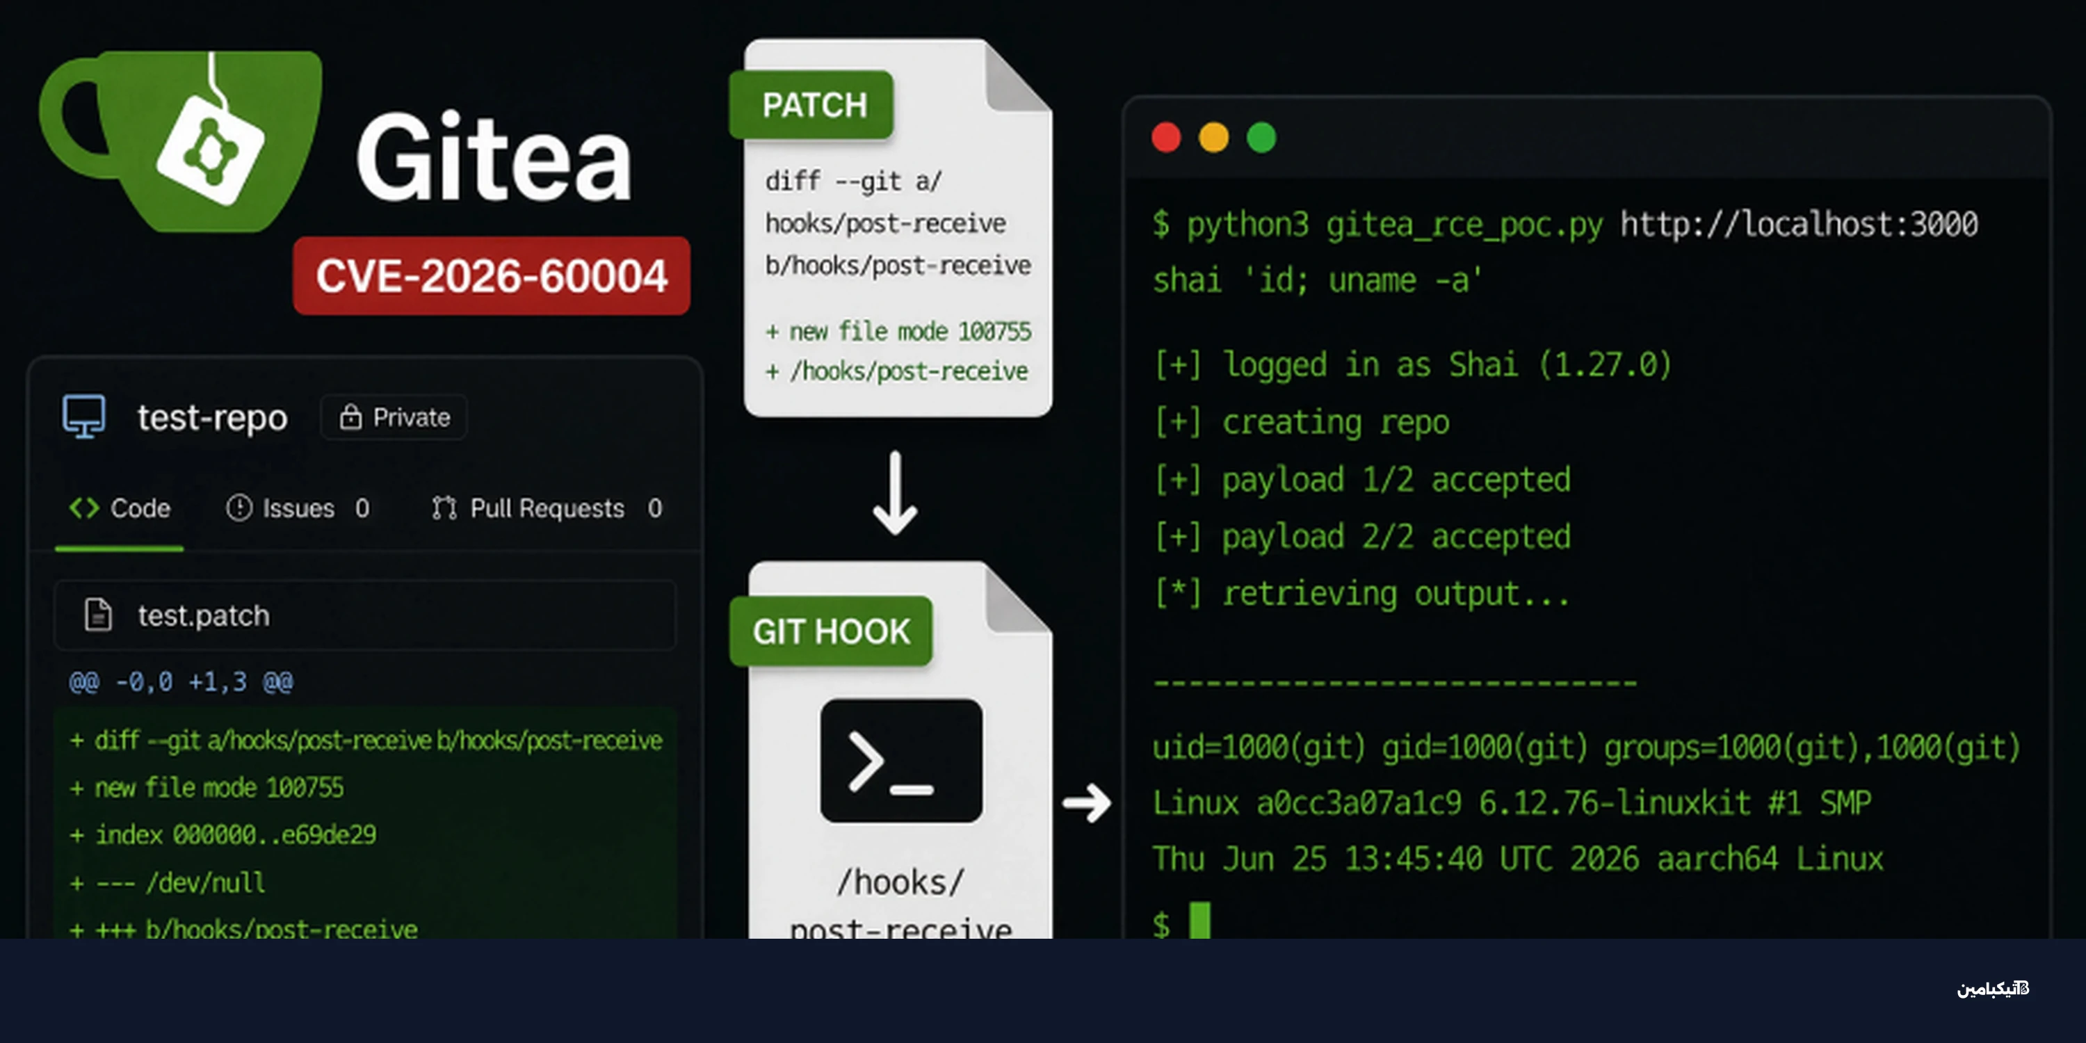Image resolution: width=2086 pixels, height=1043 pixels.
Task: Click the "logged in as Shai (1.27.0)" line
Action: coord(1412,364)
